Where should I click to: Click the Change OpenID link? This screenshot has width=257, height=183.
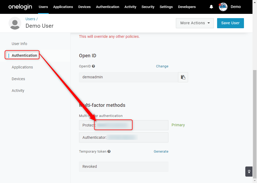tap(162, 66)
